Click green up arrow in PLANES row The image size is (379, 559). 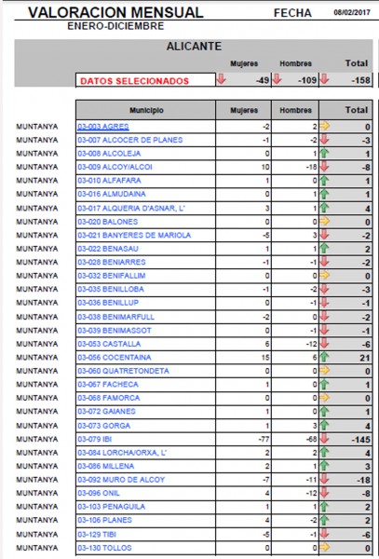(324, 520)
